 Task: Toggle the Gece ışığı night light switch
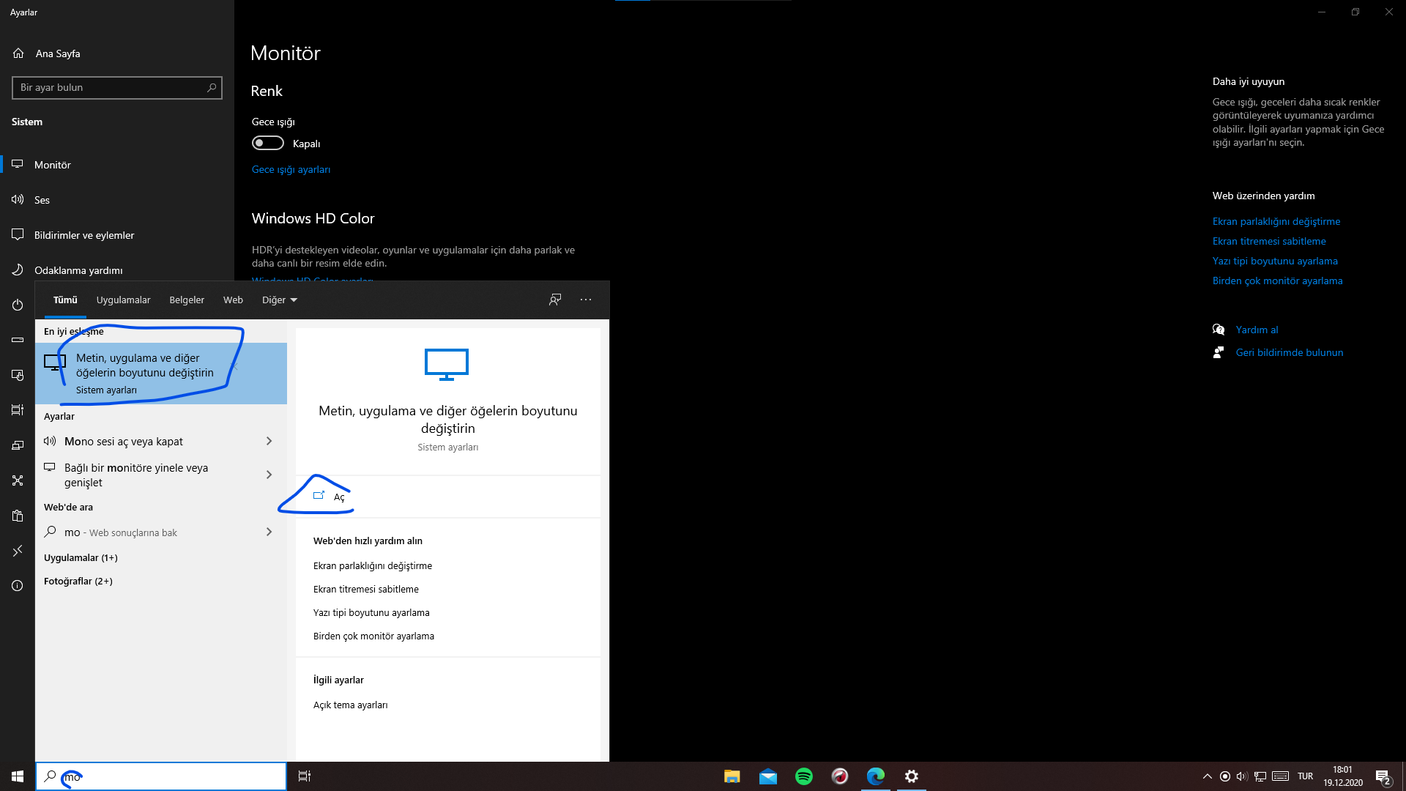268,143
